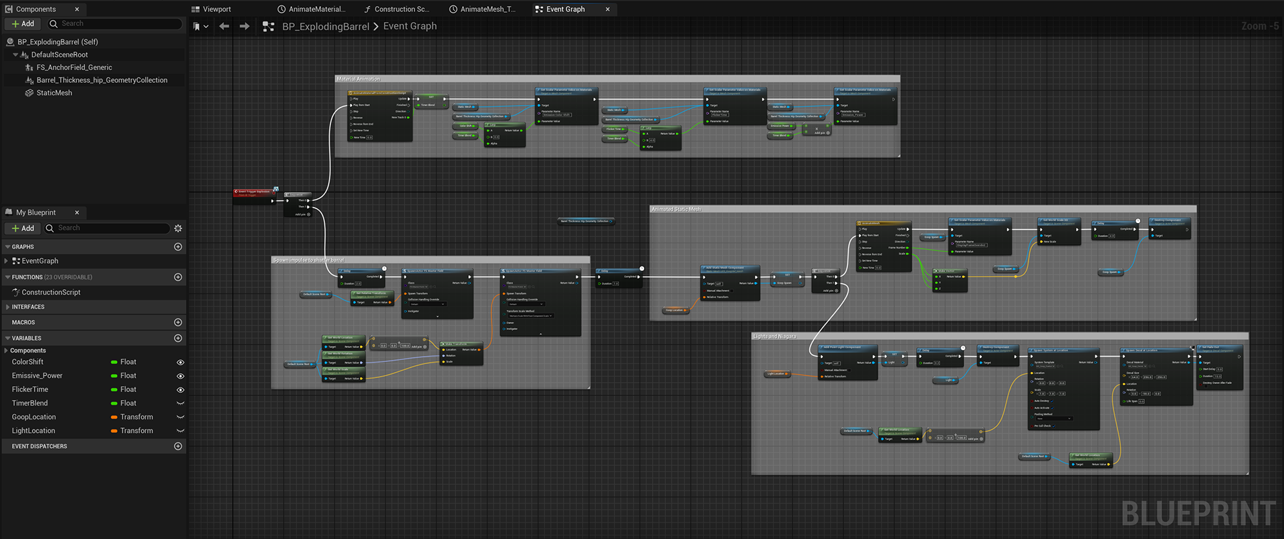Expand the INTERFACES section
Viewport: 1284px width, 539px height.
pos(7,307)
